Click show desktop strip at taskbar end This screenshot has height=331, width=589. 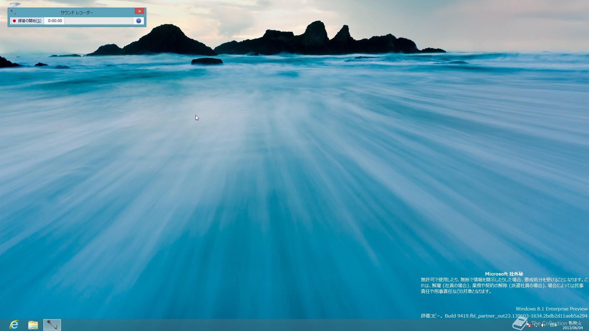(x=588, y=325)
